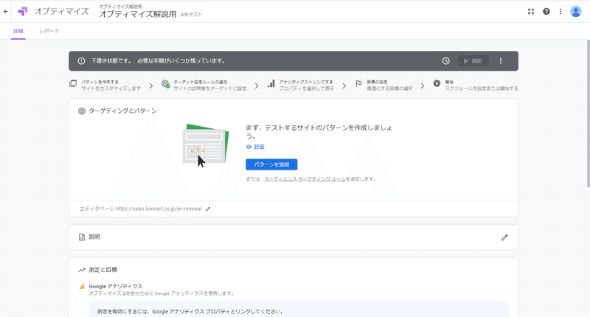
Task: Click the オプティマイズ解説用 experiment title
Action: coord(138,14)
